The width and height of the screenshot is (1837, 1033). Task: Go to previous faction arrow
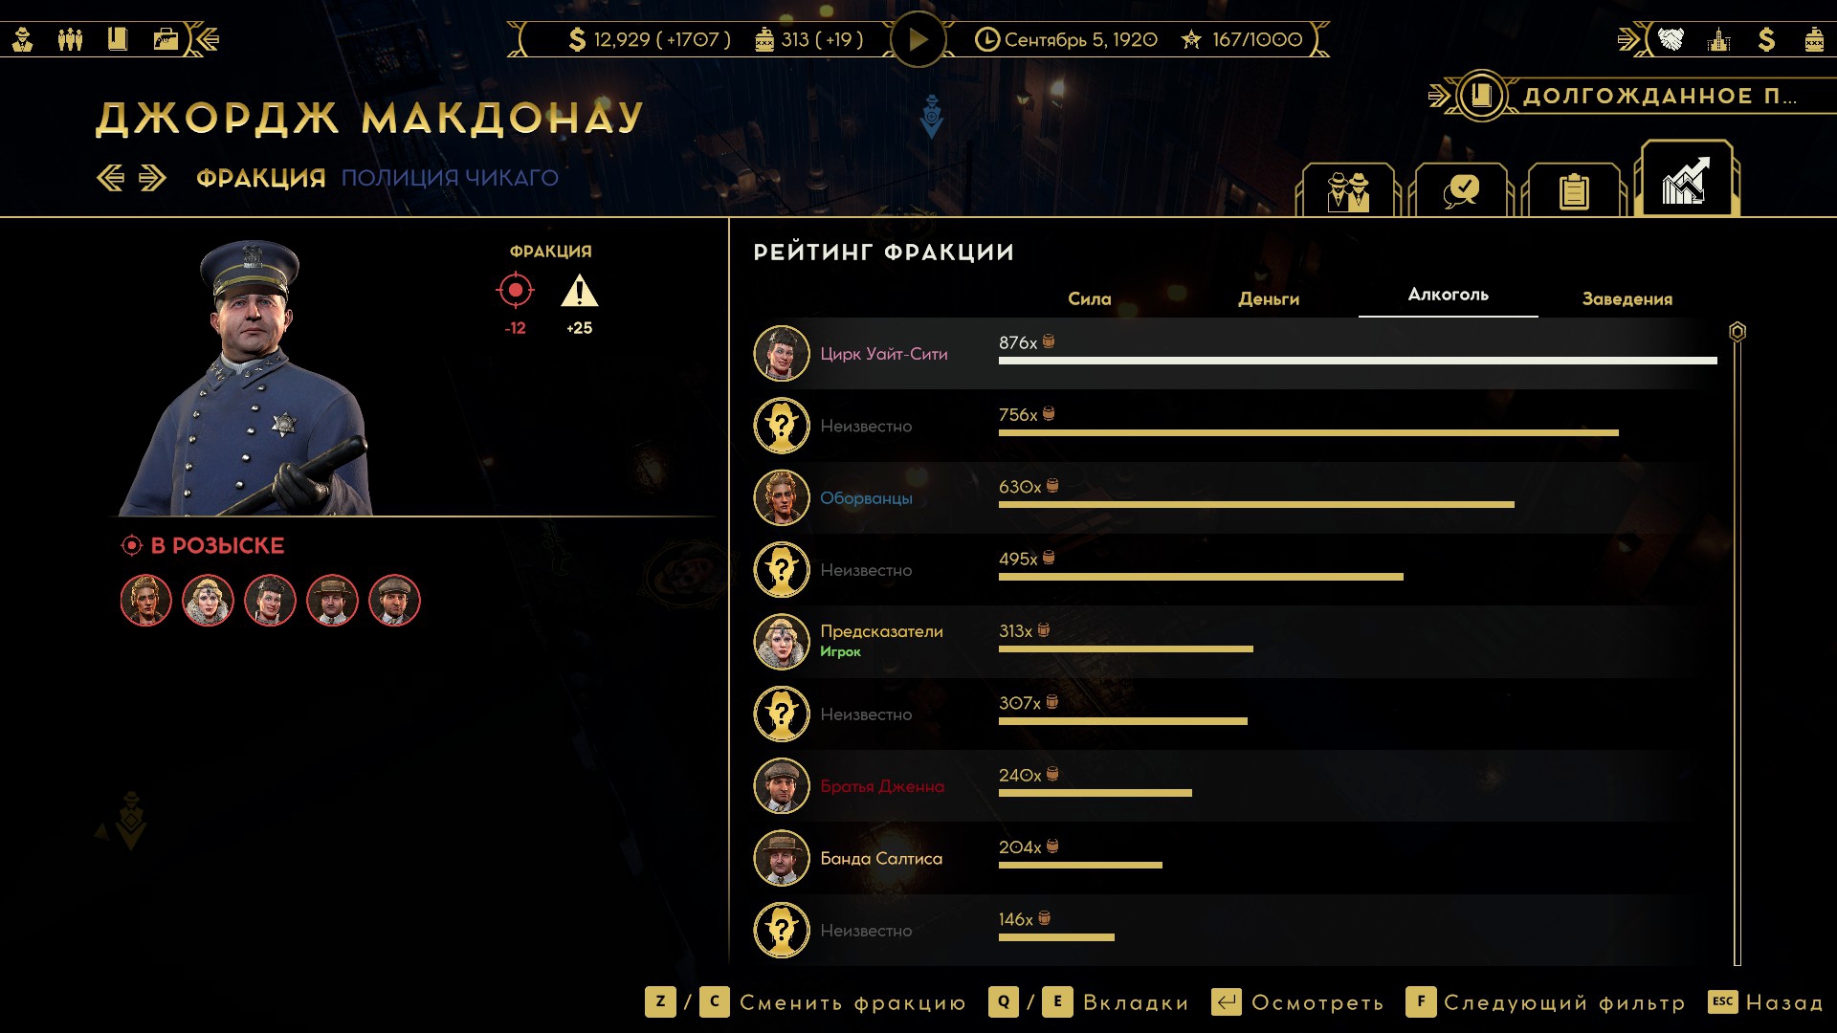pyautogui.click(x=111, y=178)
